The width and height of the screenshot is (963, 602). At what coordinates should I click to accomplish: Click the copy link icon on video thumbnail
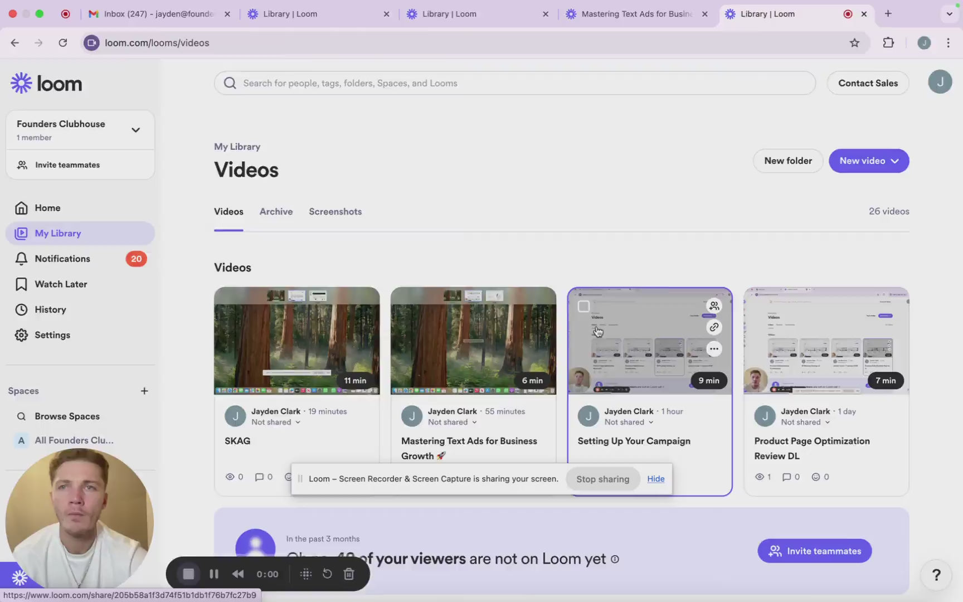click(x=714, y=327)
